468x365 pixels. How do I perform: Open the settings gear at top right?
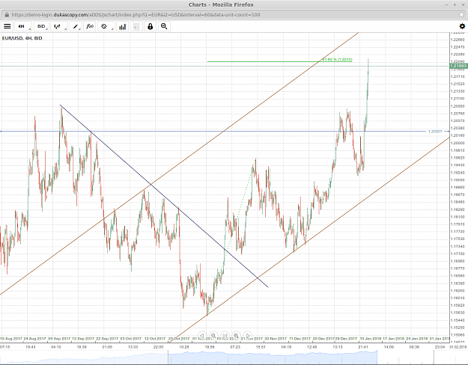(x=462, y=26)
